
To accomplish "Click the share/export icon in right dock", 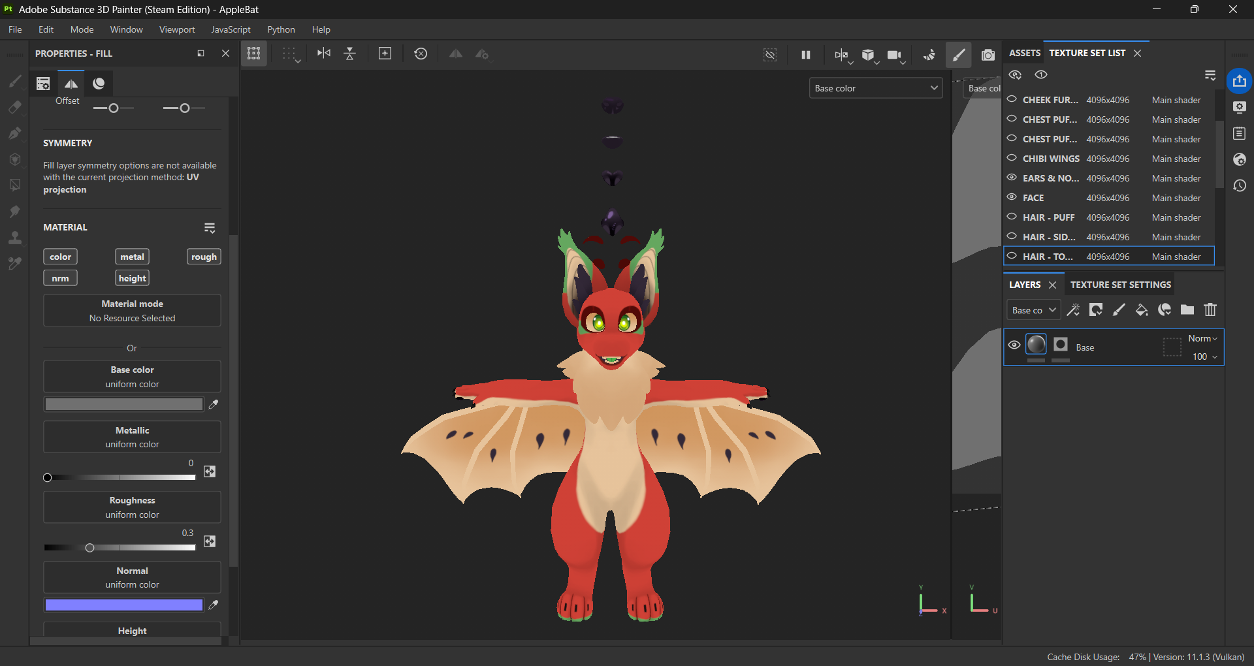I will (x=1240, y=81).
